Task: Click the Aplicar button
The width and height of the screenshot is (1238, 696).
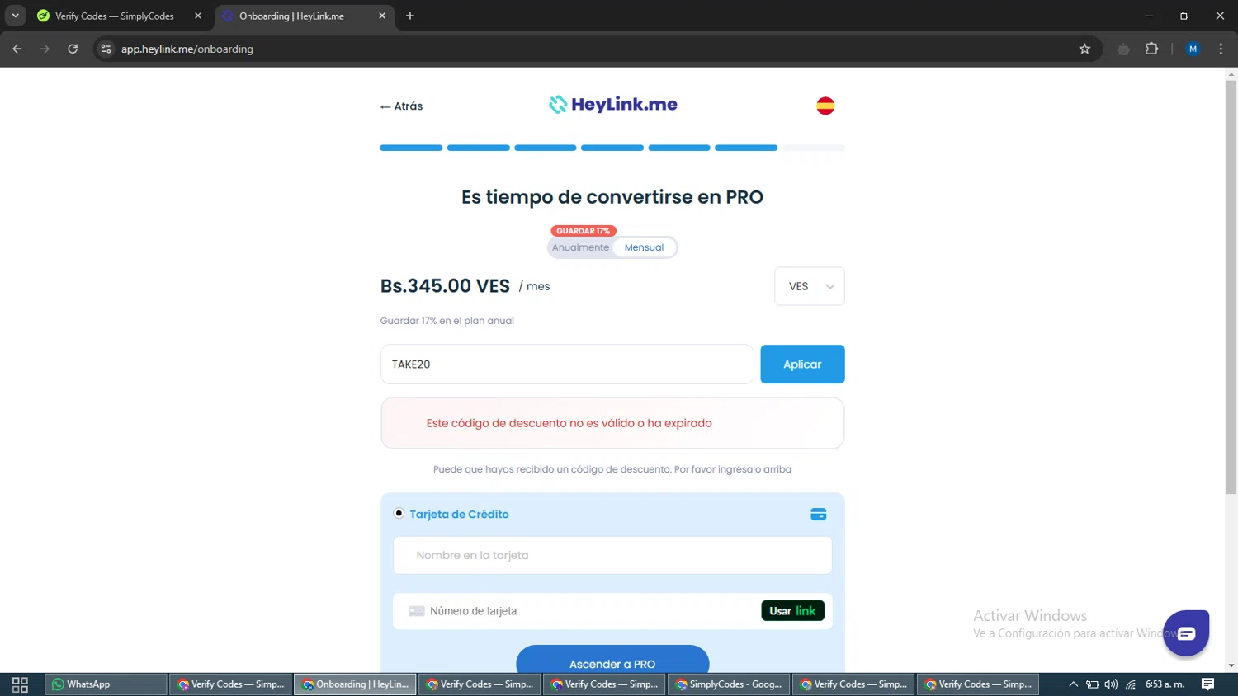Action: coord(802,364)
